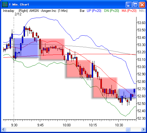Viewport: 147px width, 133px height.
Task: Click the 52.60 price axis label
Action: pyautogui.click(x=141, y=96)
